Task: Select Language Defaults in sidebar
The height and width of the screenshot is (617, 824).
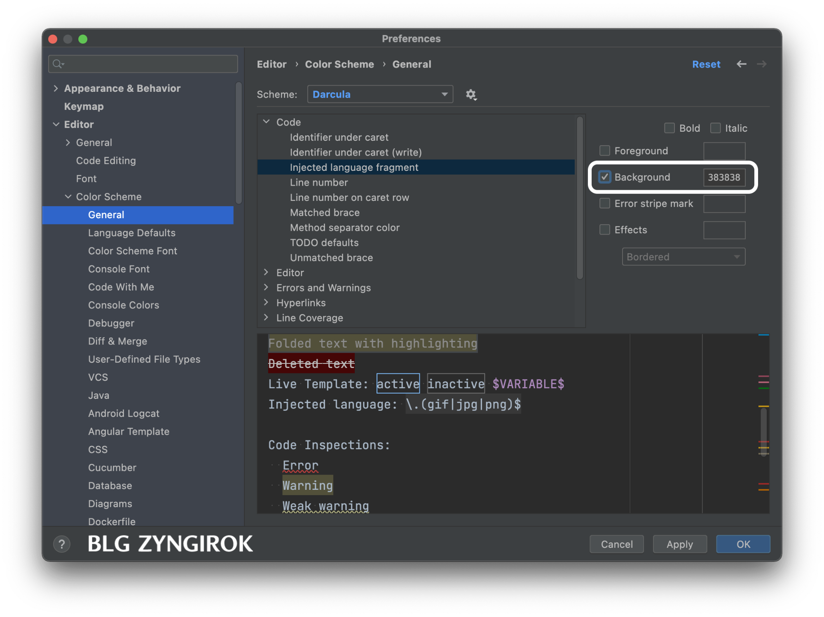Action: 131,233
